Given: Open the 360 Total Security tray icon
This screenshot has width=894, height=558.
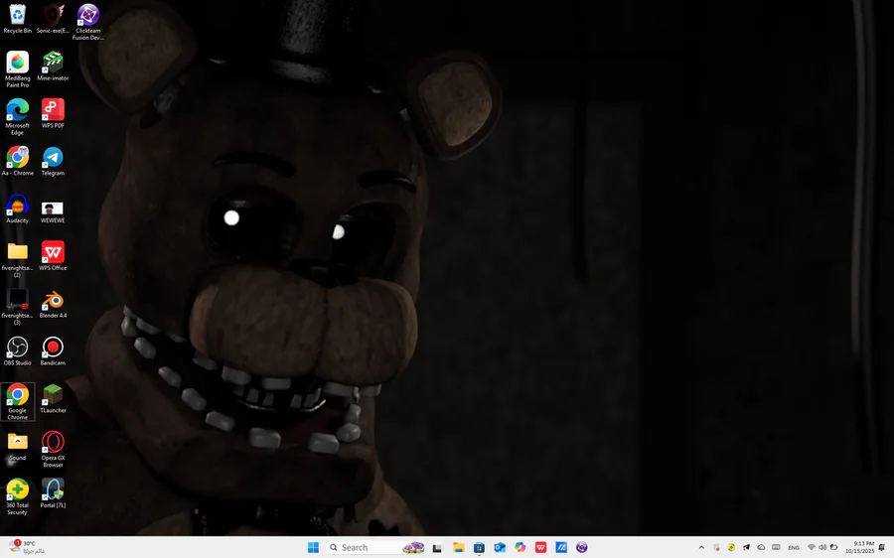Looking at the screenshot, I should 731,547.
